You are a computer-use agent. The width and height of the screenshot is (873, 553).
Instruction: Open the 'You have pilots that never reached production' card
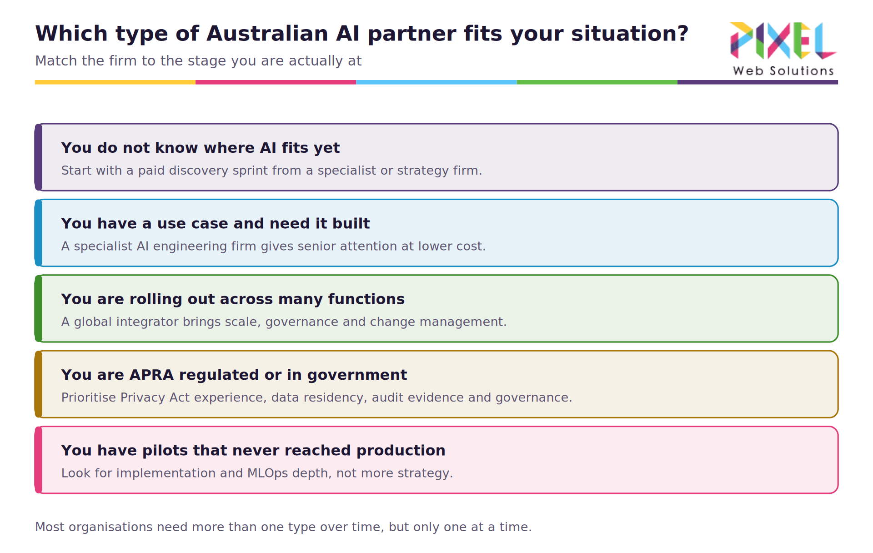436,460
